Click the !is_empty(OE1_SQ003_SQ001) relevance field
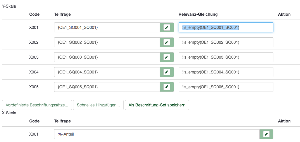The height and width of the screenshot is (142, 300). pos(226,57)
